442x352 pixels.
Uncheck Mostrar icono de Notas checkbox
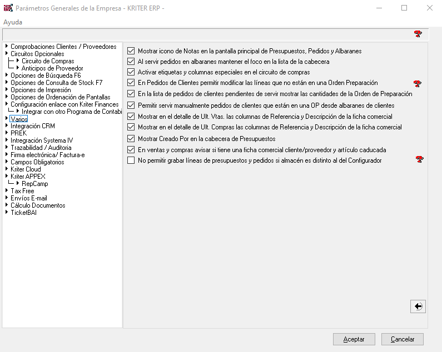click(131, 51)
